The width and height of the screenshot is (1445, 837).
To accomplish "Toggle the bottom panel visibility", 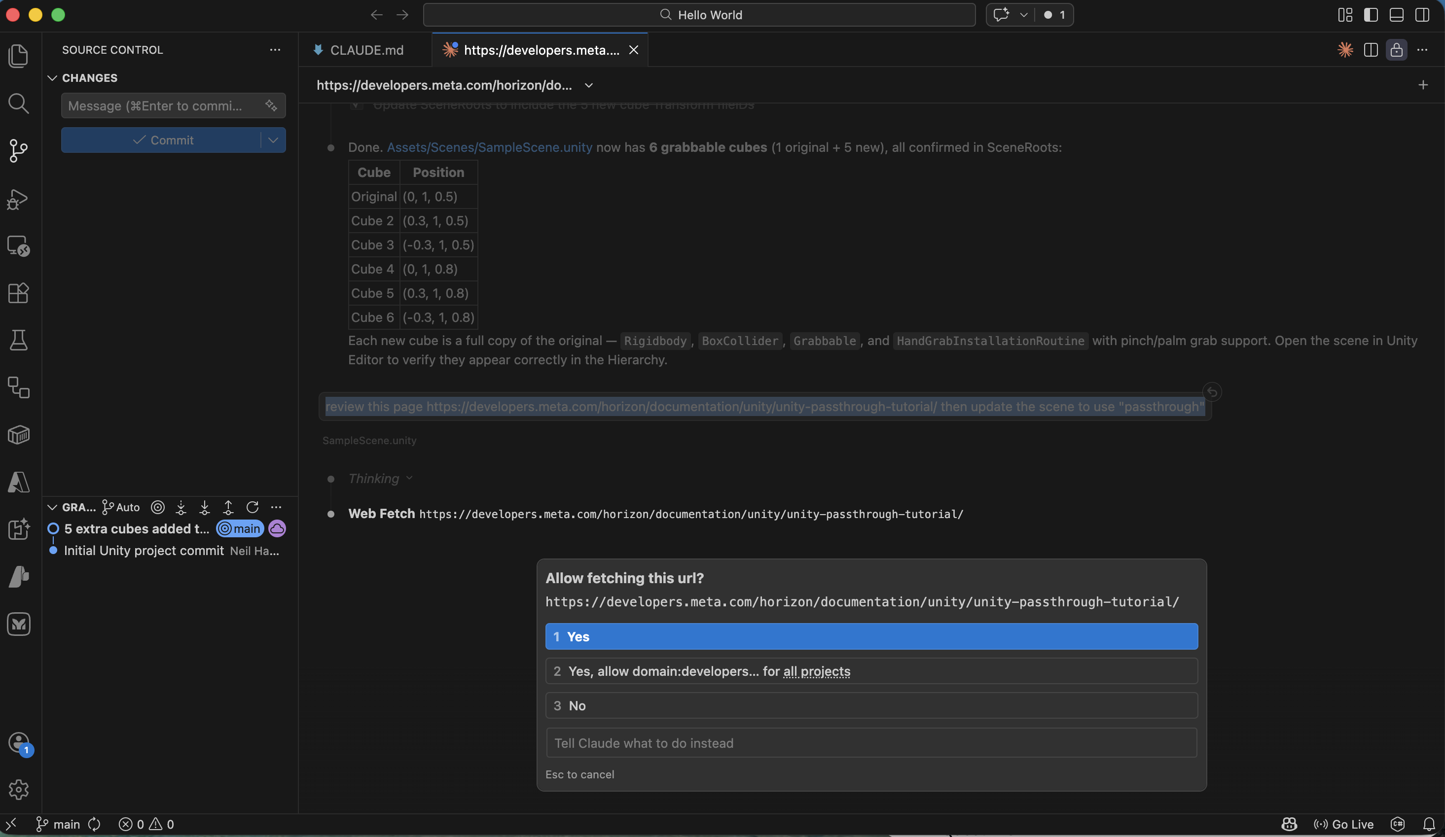I will pyautogui.click(x=1396, y=15).
